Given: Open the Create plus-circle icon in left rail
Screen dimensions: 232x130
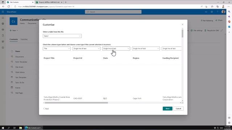Looking at the screenshot, I should 3,48.
